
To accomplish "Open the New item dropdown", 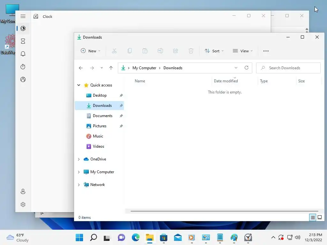I will point(90,51).
